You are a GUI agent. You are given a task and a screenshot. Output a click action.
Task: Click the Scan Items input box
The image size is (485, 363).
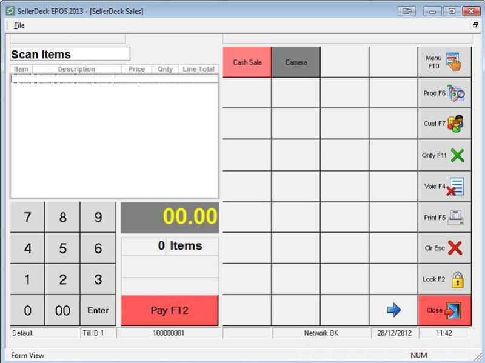point(70,54)
